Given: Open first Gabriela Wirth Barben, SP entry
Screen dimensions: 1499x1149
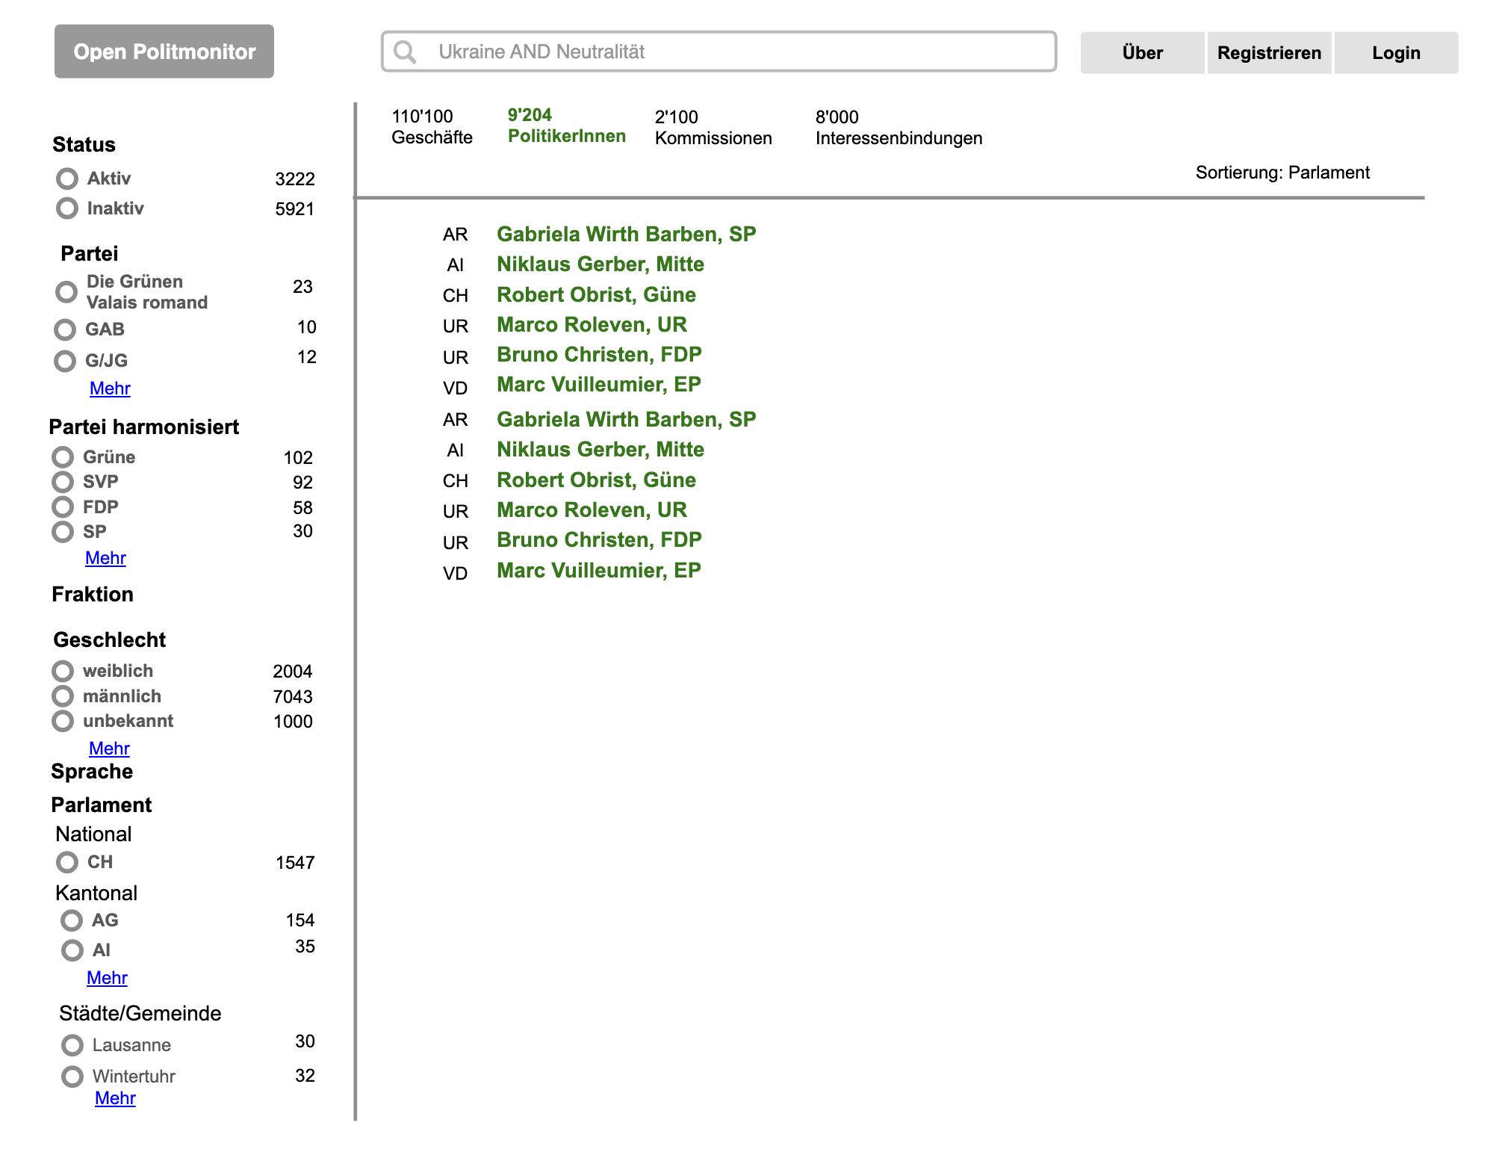Looking at the screenshot, I should (x=626, y=235).
